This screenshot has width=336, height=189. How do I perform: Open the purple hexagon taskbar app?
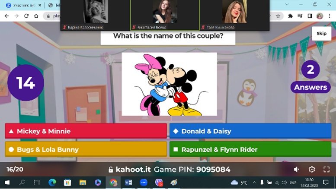[98, 183]
